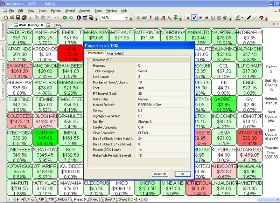The width and height of the screenshot is (280, 203).
Task: Open the line color dropdown arrow
Action: pyautogui.click(x=242, y=18)
